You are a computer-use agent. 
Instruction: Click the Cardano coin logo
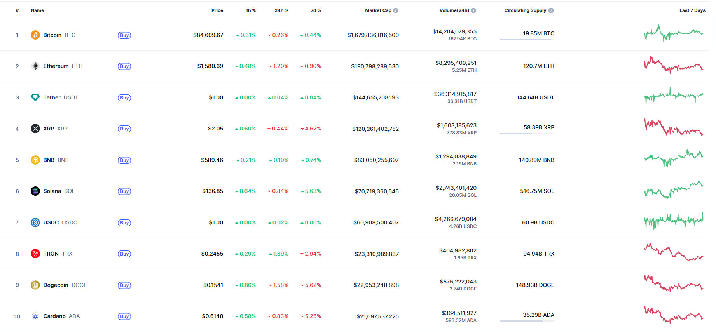[35, 316]
